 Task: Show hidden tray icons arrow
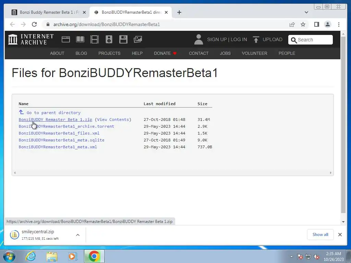291,256
